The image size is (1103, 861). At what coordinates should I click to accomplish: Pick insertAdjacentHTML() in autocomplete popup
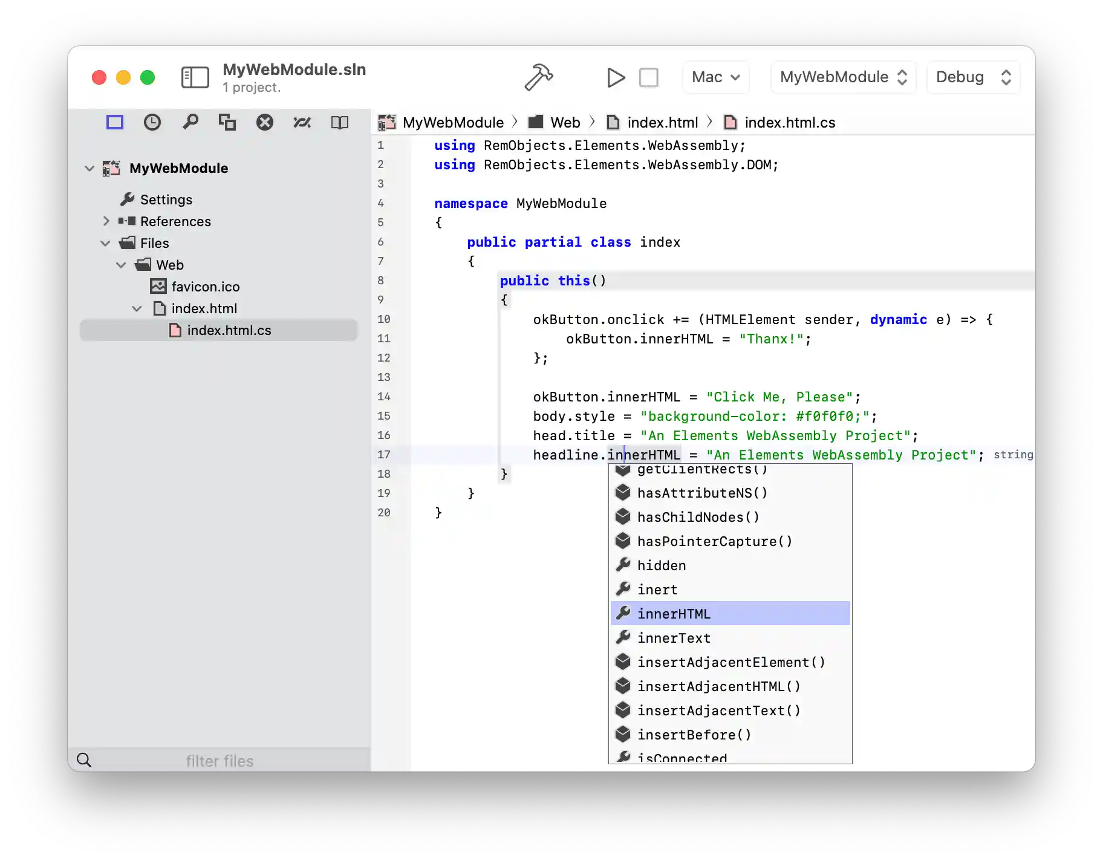[x=718, y=686]
